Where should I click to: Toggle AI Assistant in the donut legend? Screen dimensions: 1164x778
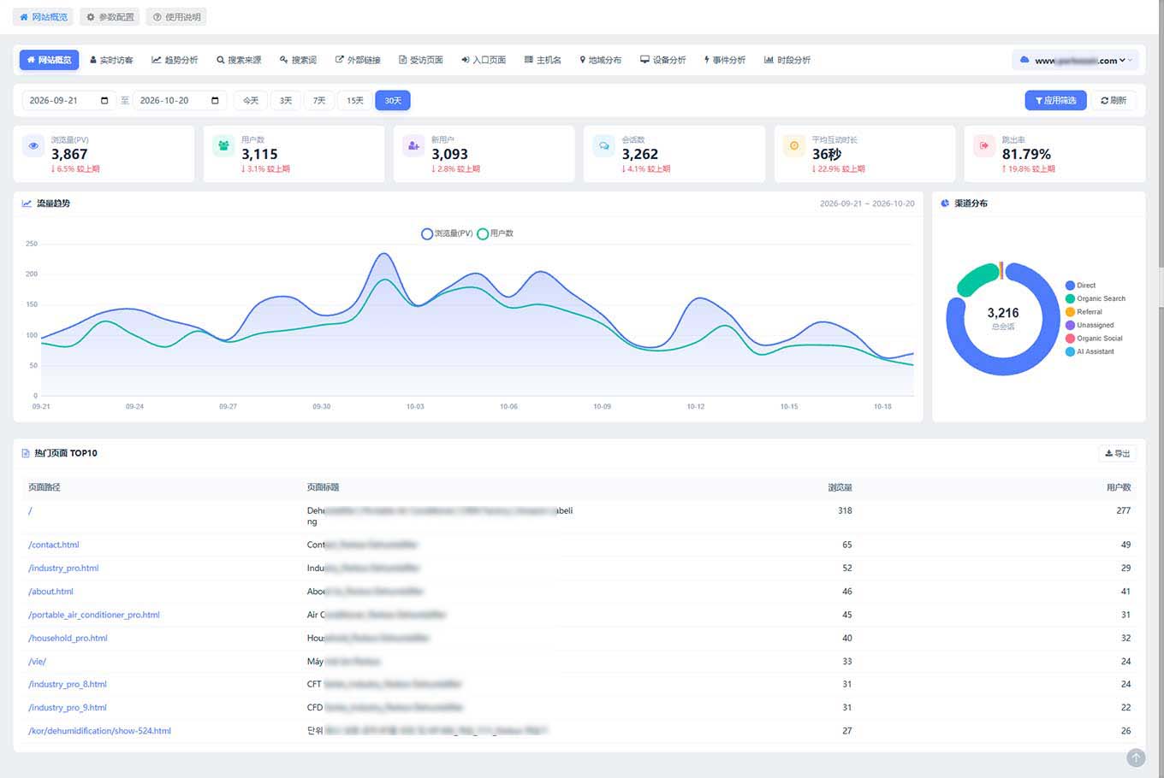[1090, 351]
